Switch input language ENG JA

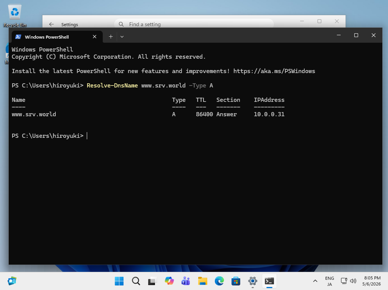coord(329,281)
